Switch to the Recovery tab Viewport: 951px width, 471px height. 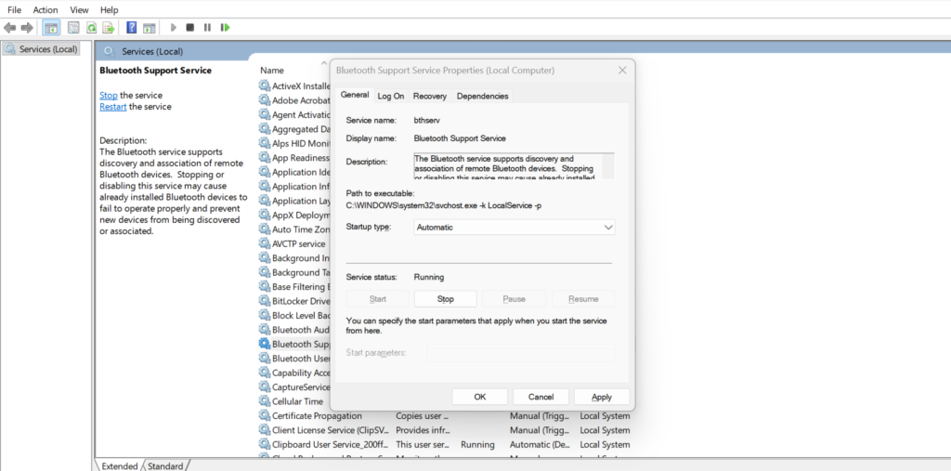[x=429, y=96]
